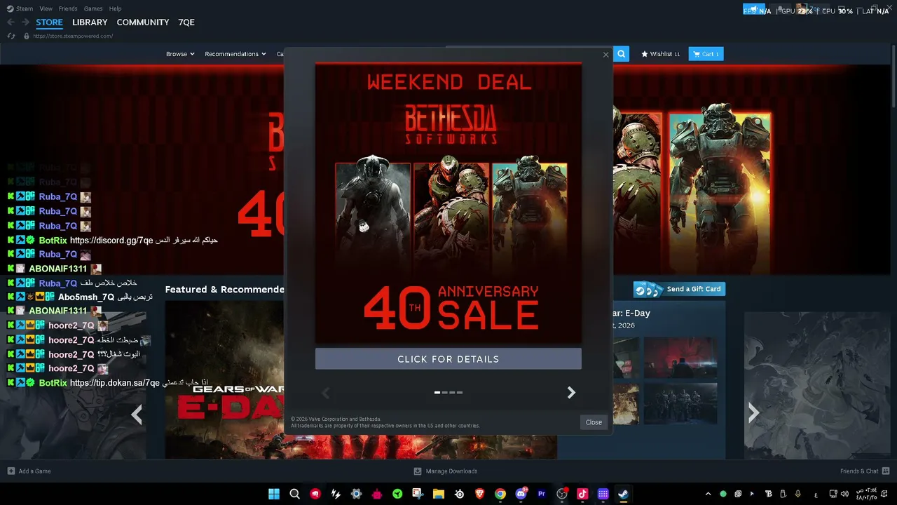Reload the store page with the refresh icon
Viewport: 897px width, 505px height.
[x=11, y=36]
